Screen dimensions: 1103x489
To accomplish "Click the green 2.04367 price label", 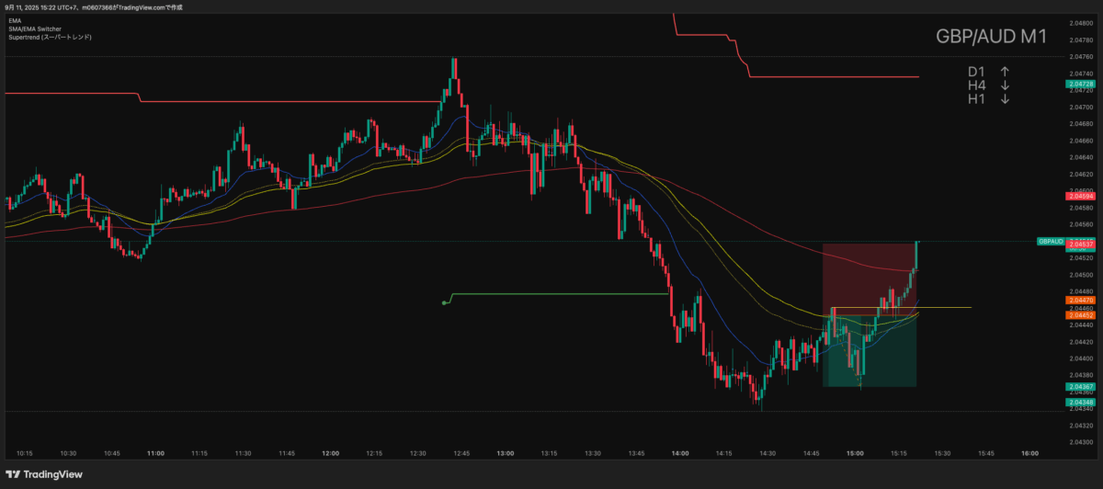I will click(1079, 387).
